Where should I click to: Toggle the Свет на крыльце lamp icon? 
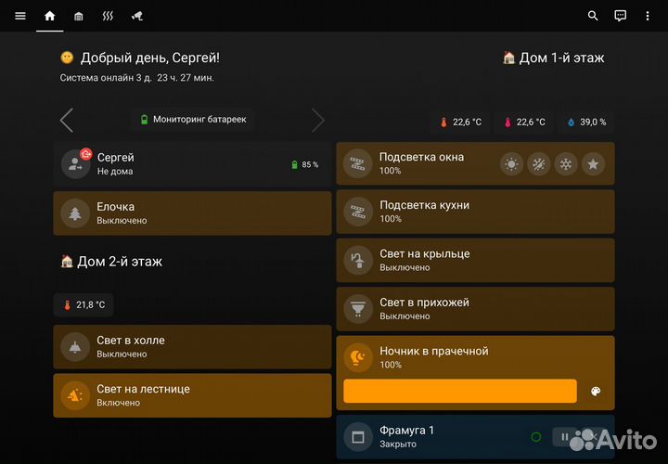pos(358,260)
